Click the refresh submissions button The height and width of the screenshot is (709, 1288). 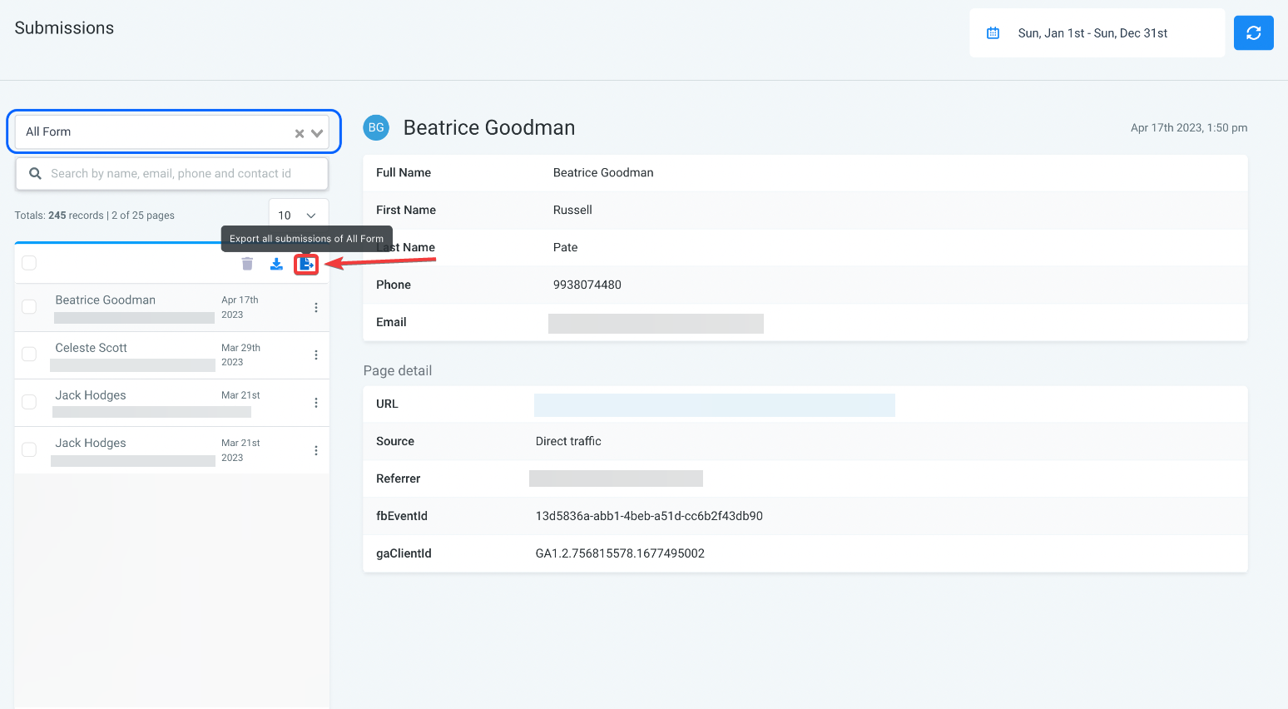(1253, 33)
